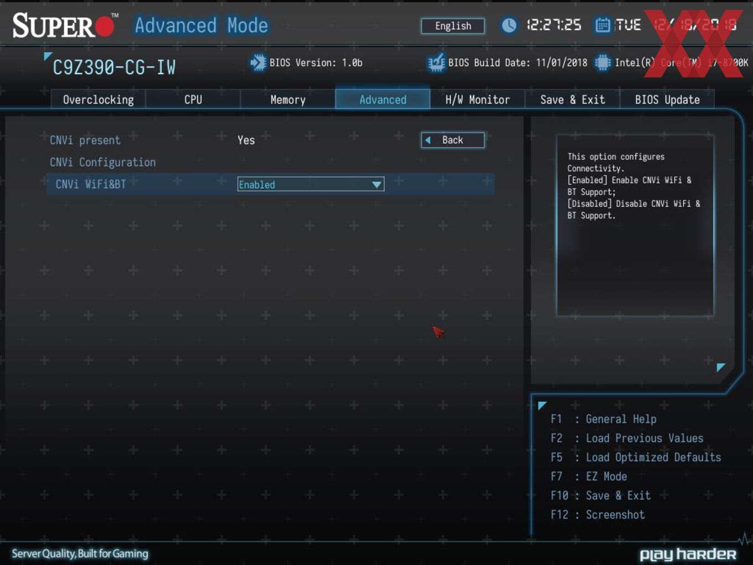Viewport: 753px width, 565px height.
Task: Click BIOS Build Date 11/01/2018 text
Action: [518, 63]
